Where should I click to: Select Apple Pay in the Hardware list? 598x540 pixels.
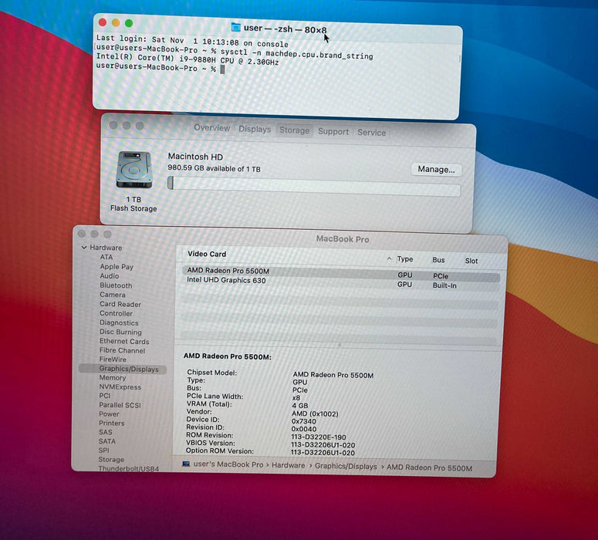tap(117, 267)
